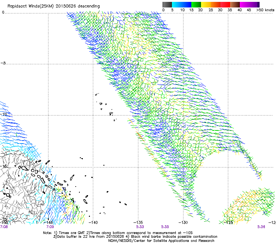Click the '>50 knots' legend label
The height and width of the screenshot is (243, 276).
click(x=265, y=10)
